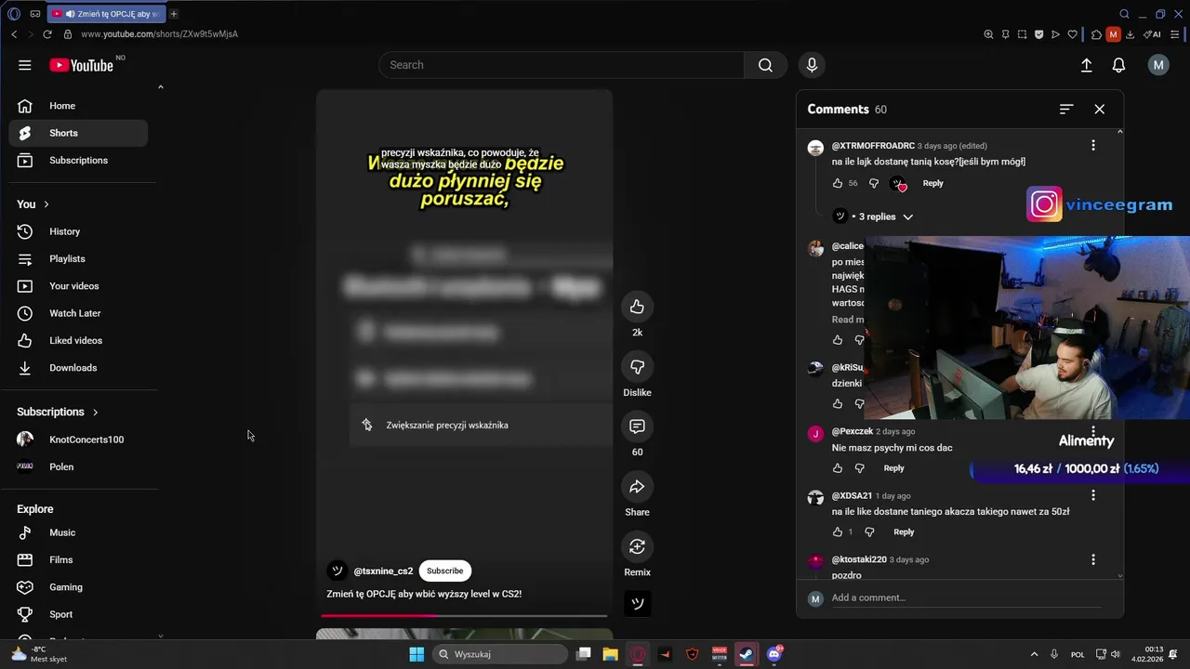Open a new browser tab

coord(173,14)
